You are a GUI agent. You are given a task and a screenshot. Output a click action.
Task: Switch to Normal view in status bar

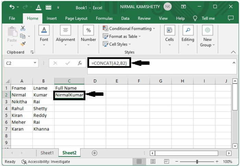coord(140,162)
